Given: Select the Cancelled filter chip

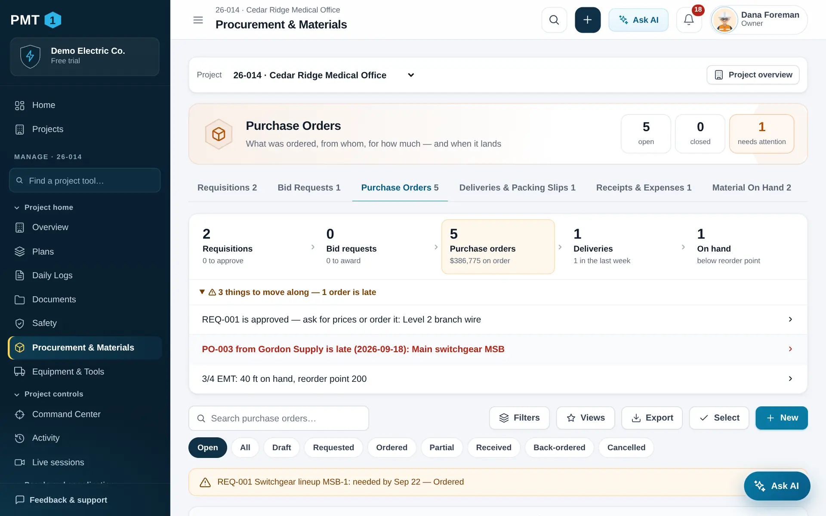Looking at the screenshot, I should (x=626, y=448).
